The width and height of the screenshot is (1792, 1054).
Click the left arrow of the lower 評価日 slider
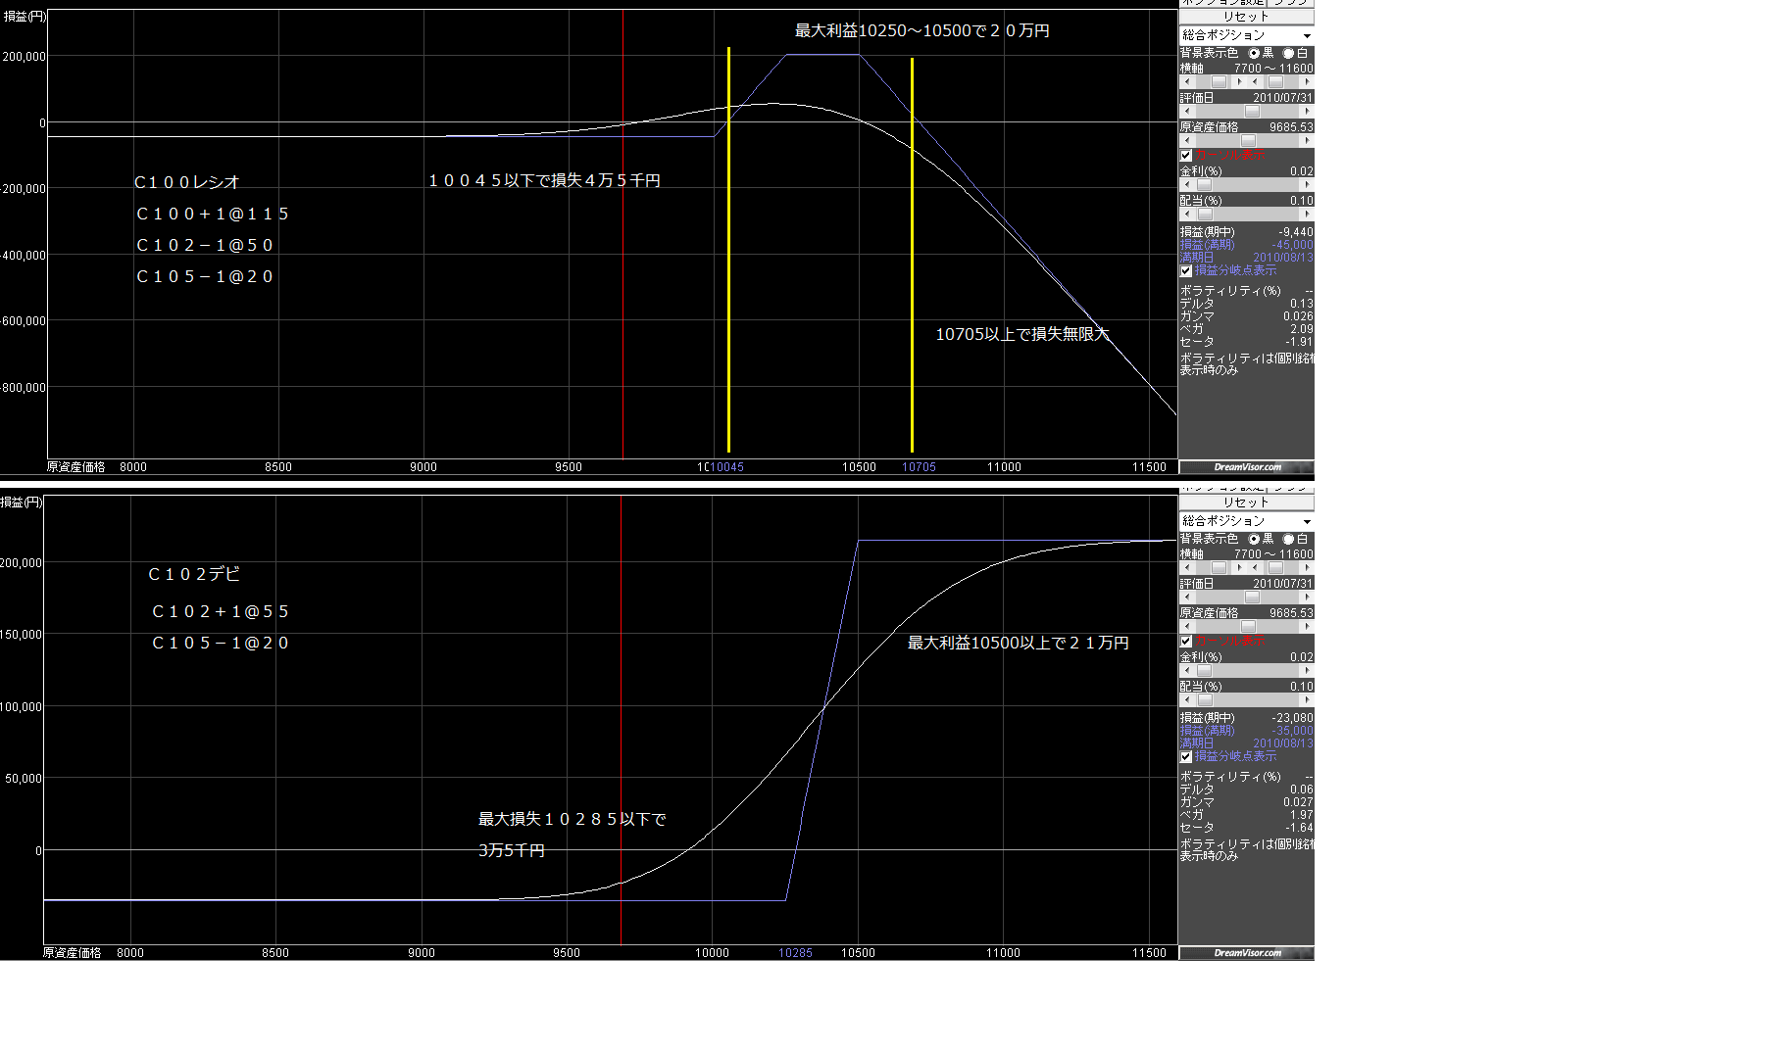pos(1186,598)
